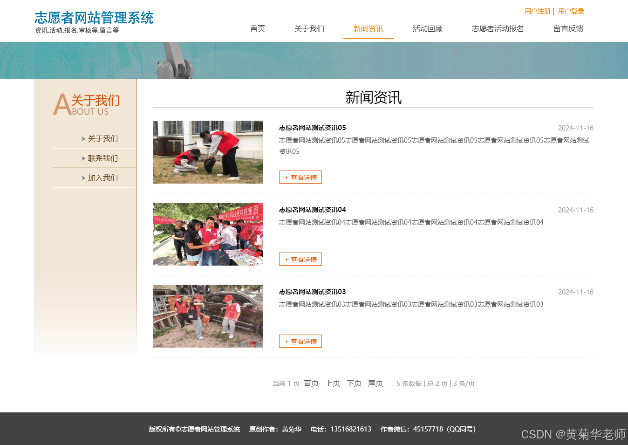Click the 总 2 页 text
This screenshot has height=445, width=628.
click(x=437, y=383)
